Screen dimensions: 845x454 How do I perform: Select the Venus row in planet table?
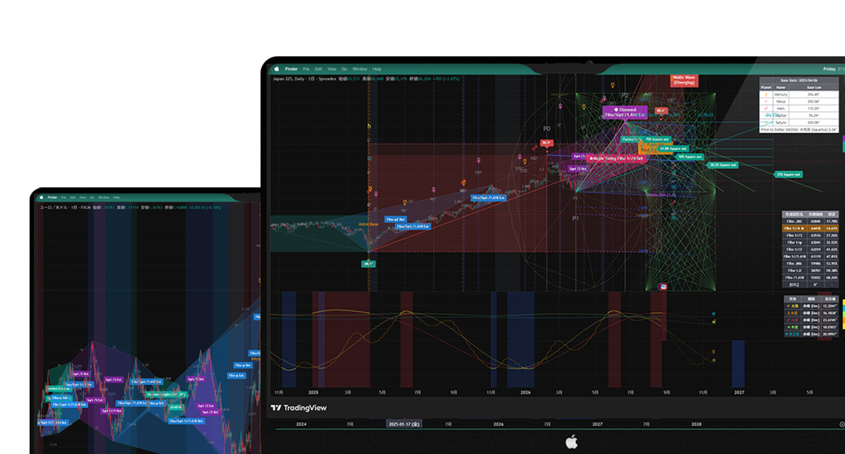799,101
